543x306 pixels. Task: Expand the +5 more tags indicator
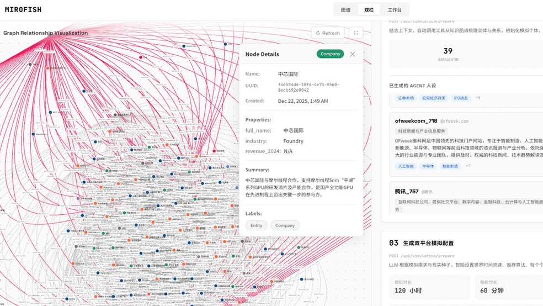[x=478, y=98]
